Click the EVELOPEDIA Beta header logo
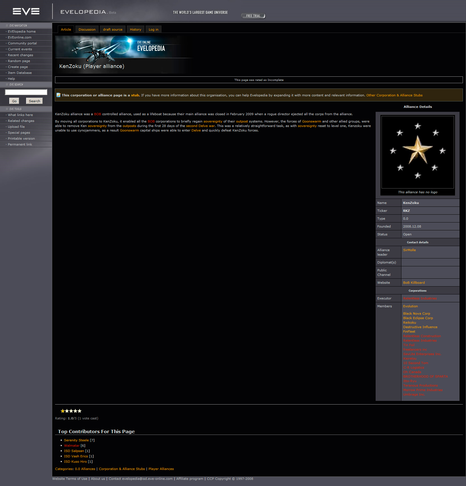Screen dimensions: 466x486 point(88,12)
